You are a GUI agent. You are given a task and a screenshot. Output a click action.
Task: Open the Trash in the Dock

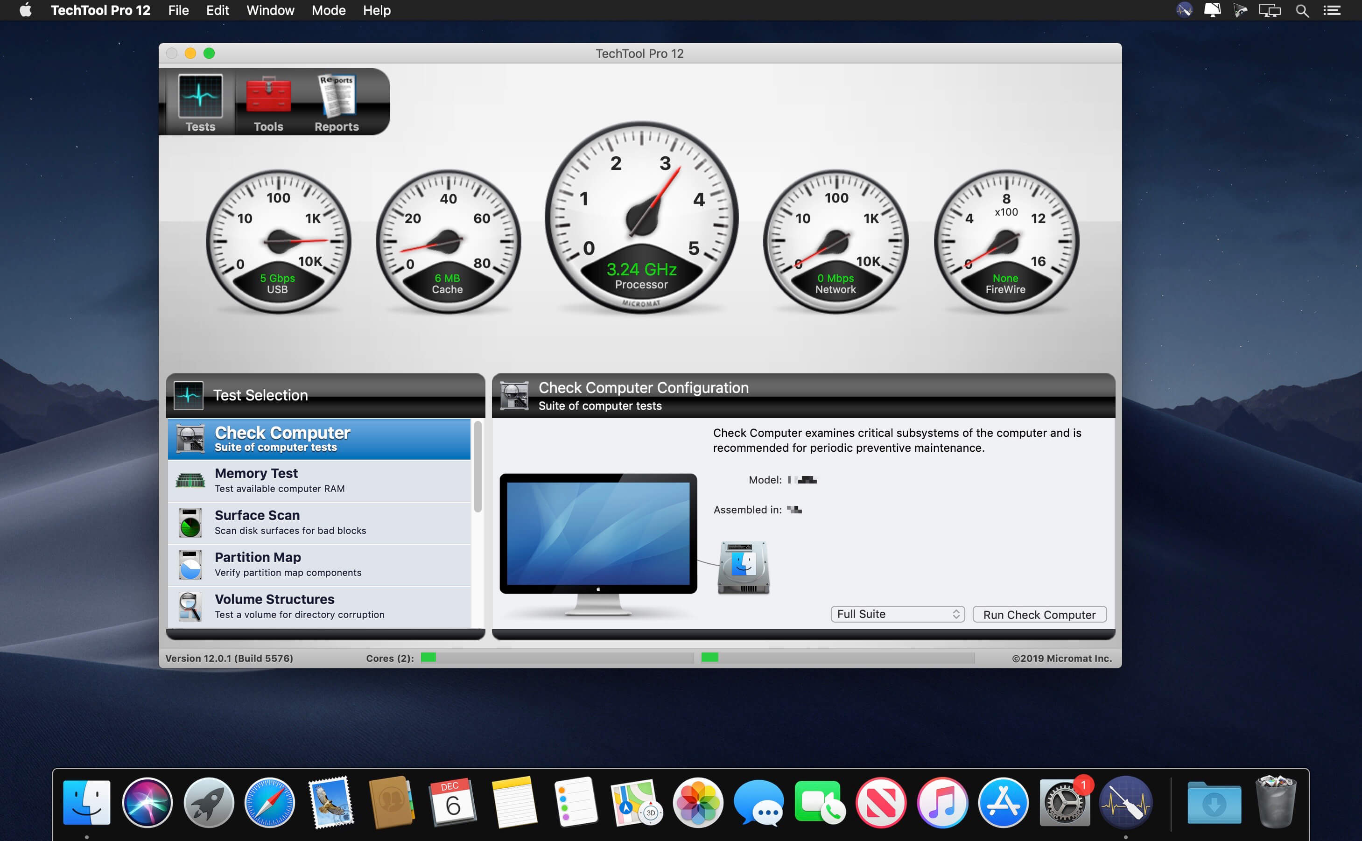point(1276,802)
